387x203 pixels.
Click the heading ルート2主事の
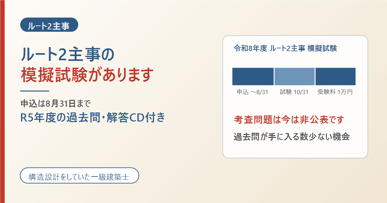tap(67, 55)
